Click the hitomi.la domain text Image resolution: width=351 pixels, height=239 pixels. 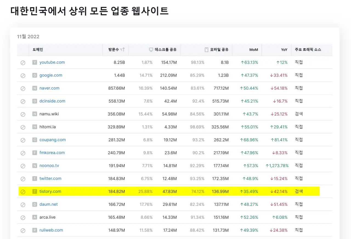pos(47,127)
